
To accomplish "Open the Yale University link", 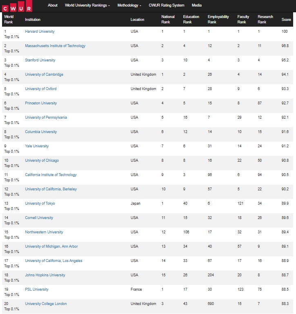I will (x=37, y=146).
